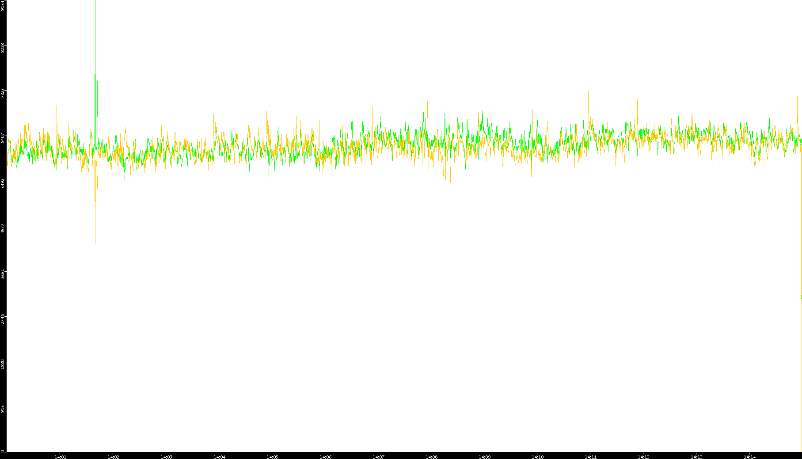802x459 pixels.
Task: Click the 14:14 time axis label
Action: pyautogui.click(x=749, y=456)
